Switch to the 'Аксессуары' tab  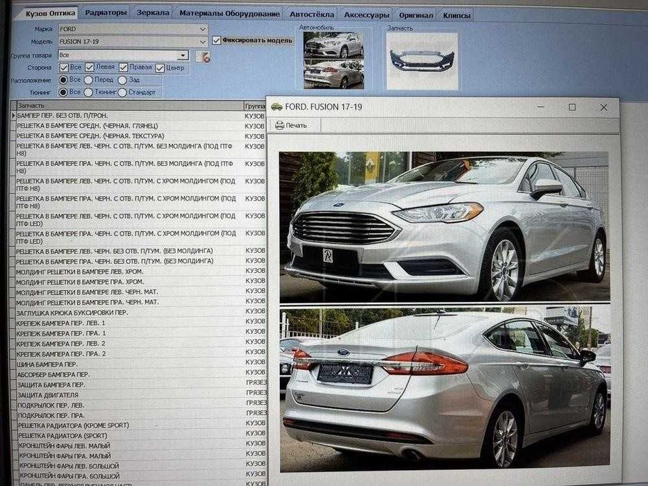367,15
